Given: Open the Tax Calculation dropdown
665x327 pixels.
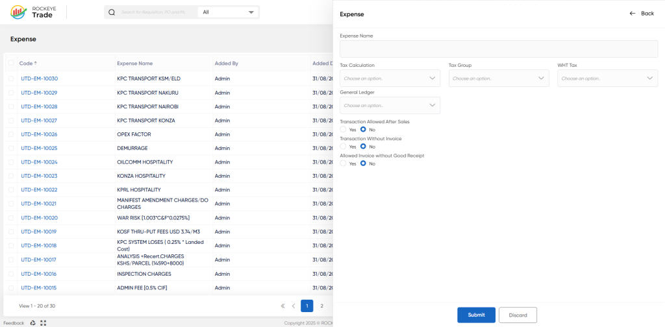Looking at the screenshot, I should tap(390, 79).
